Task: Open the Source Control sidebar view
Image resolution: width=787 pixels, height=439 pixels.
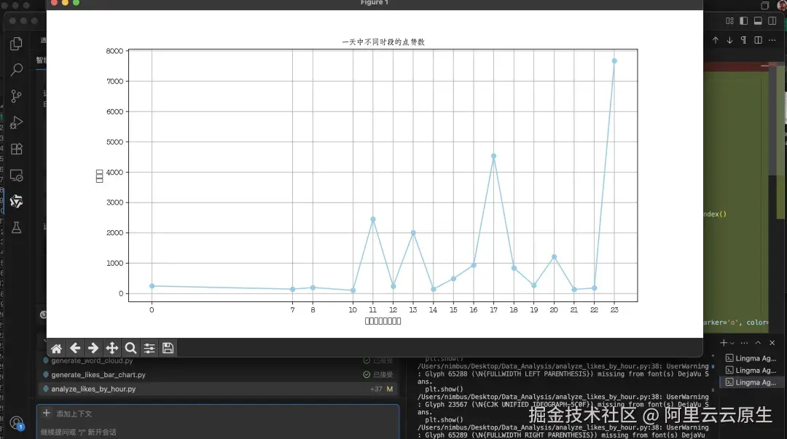Action: tap(16, 96)
